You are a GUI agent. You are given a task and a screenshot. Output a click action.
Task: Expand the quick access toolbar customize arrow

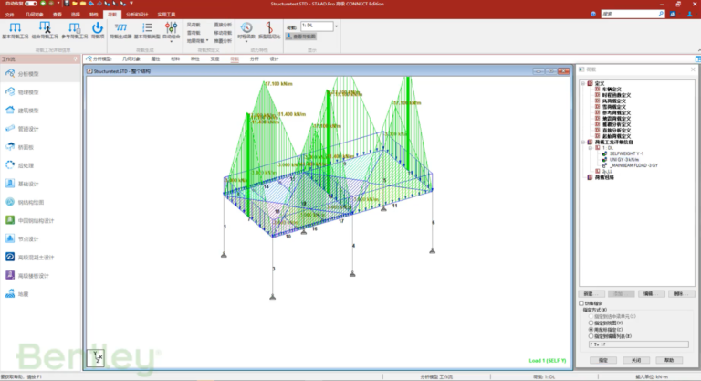pyautogui.click(x=131, y=3)
